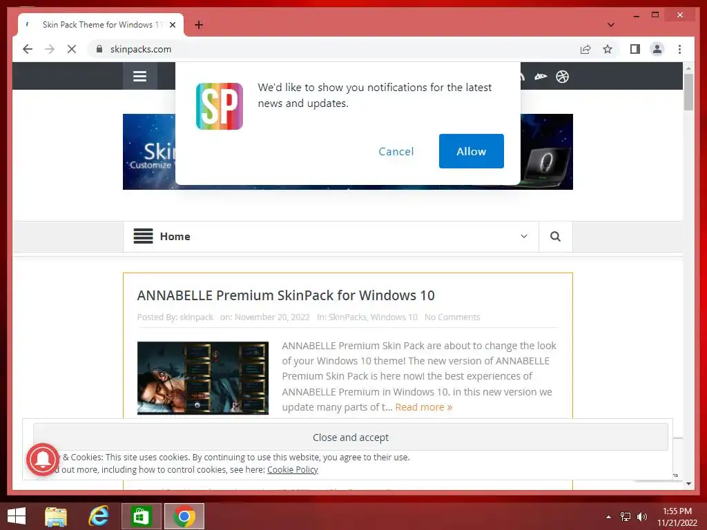Click the Skin Pack banner image
The image size is (707, 530).
coord(348,152)
